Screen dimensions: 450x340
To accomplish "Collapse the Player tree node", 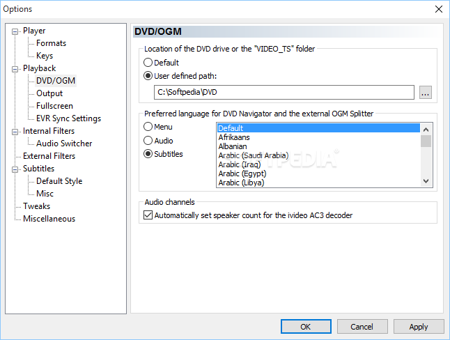I will coord(15,31).
